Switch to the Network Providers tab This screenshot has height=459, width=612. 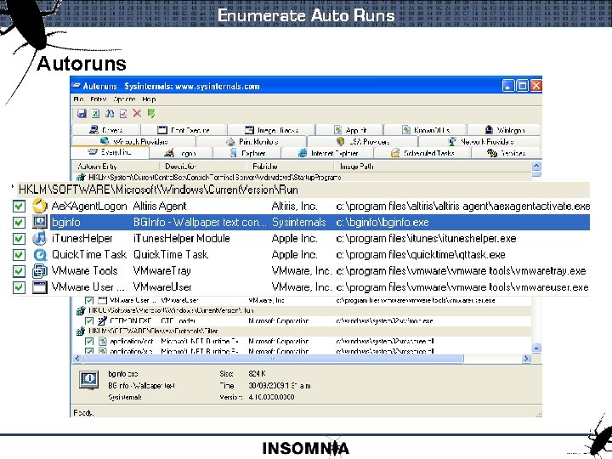[x=479, y=141]
